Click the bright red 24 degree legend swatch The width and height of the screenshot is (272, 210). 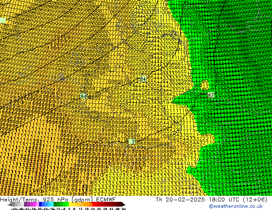(x=94, y=204)
